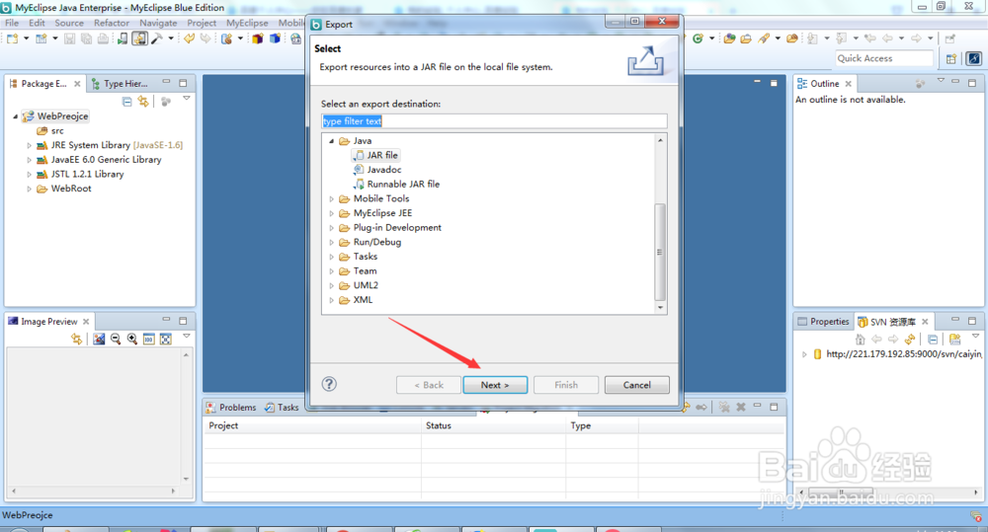Select Runnable JAR file option

(396, 185)
